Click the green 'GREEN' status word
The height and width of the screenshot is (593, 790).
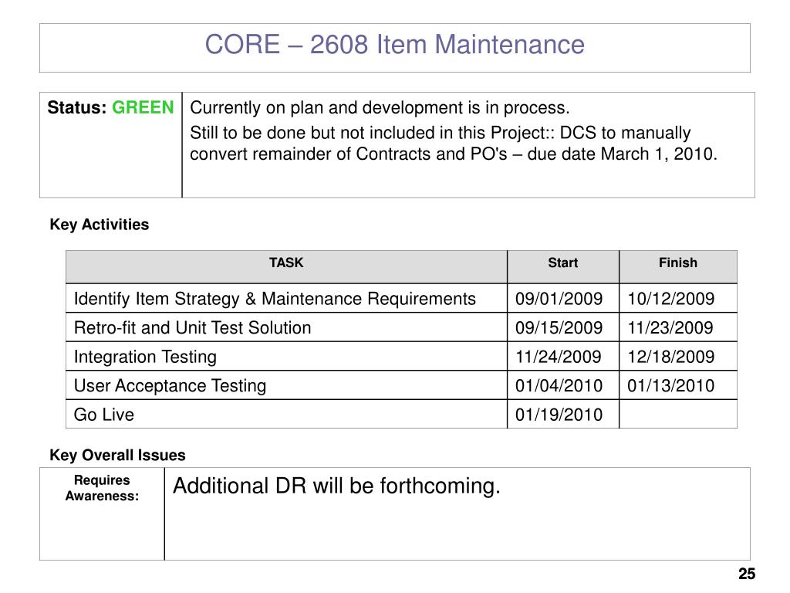pyautogui.click(x=143, y=107)
